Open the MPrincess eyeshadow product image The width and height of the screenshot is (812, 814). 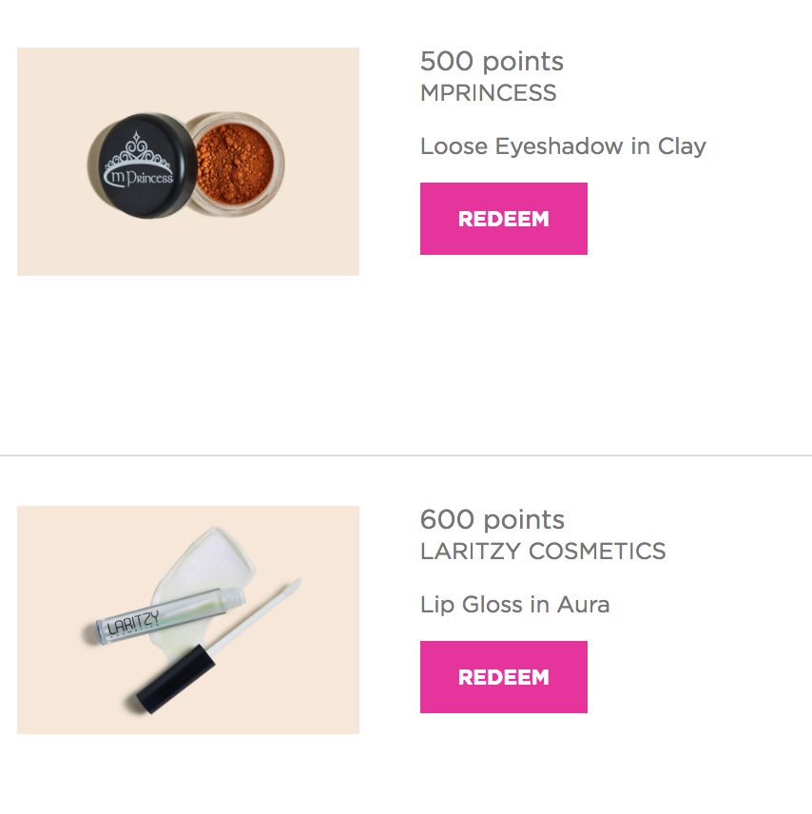point(188,162)
